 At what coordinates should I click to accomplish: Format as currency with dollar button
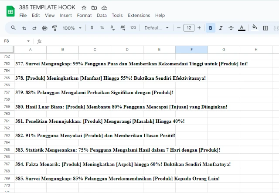click(x=92, y=28)
